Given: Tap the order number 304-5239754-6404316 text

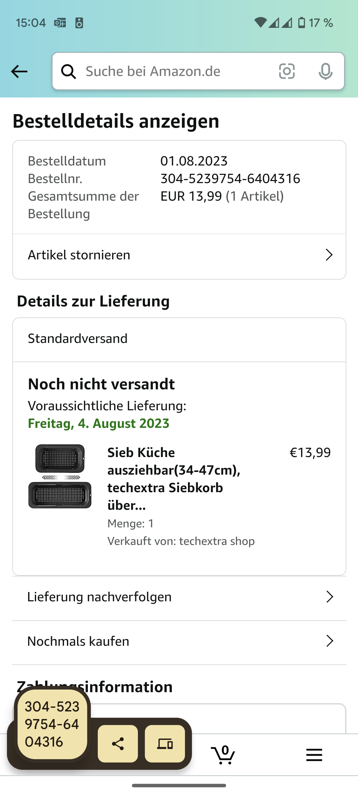Looking at the screenshot, I should pyautogui.click(x=230, y=179).
